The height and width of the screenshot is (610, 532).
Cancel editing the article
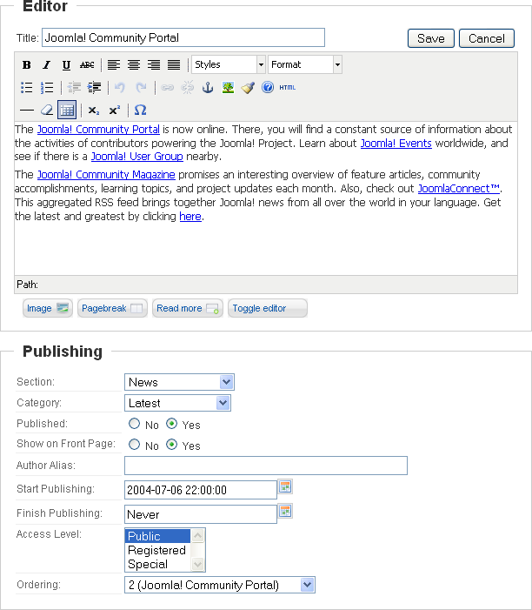487,38
